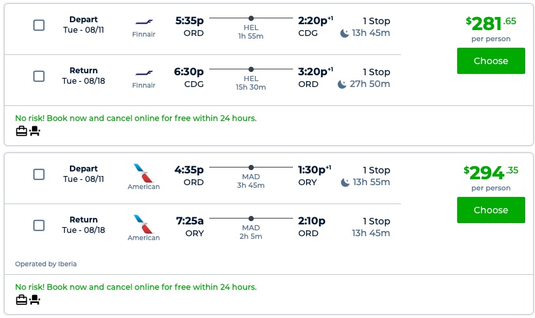Click the MAD 3h 45m layover stop marker

pos(251,168)
